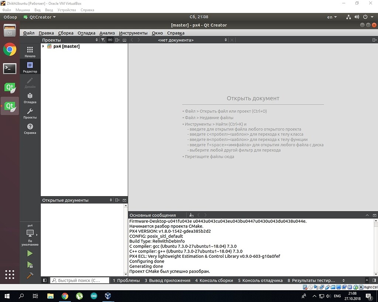This screenshot has width=378, height=302.
Task: Split the editor view
Action: pos(374,40)
